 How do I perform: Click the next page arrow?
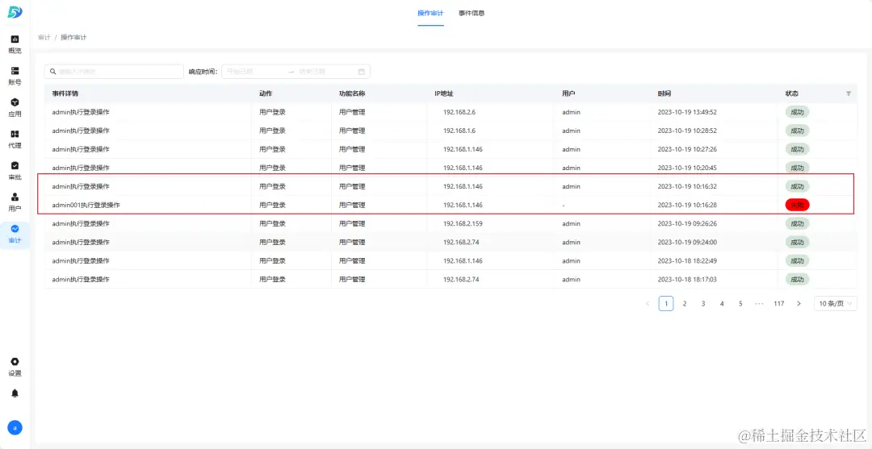coord(799,304)
